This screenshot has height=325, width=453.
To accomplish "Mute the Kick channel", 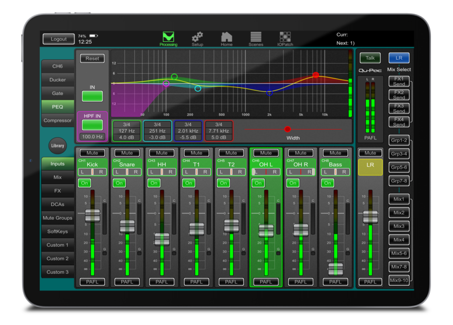I will click(92, 153).
